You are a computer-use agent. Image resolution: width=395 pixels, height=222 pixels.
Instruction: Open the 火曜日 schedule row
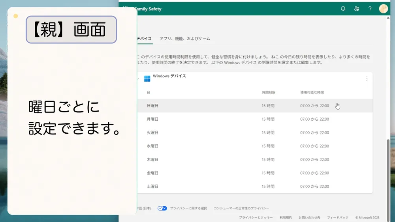(255, 132)
